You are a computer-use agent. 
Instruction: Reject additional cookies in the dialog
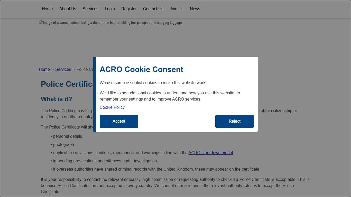coord(234,121)
